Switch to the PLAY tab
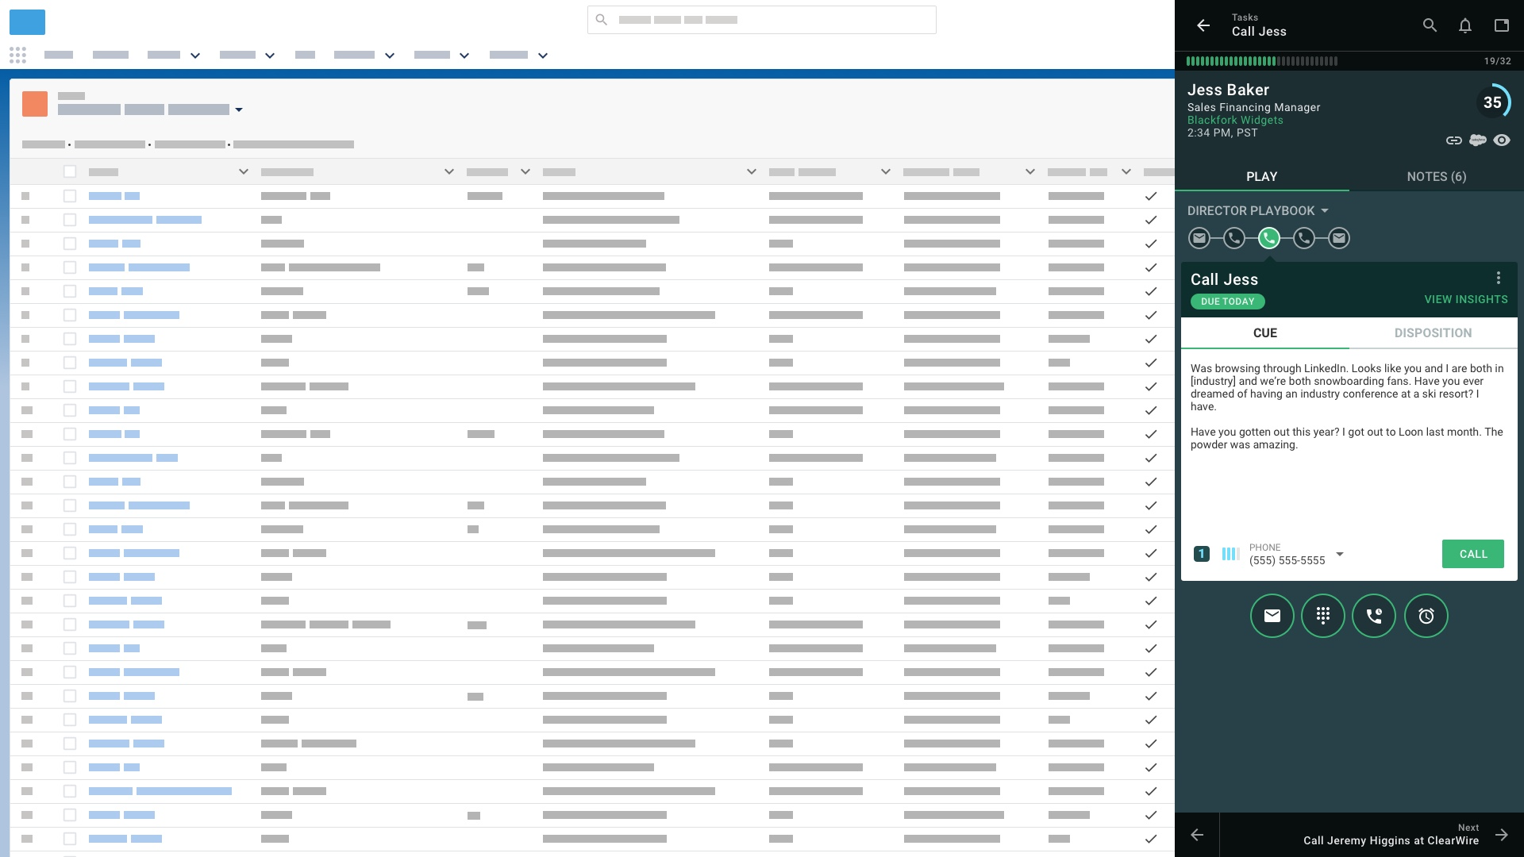This screenshot has height=857, width=1524. [1262, 176]
